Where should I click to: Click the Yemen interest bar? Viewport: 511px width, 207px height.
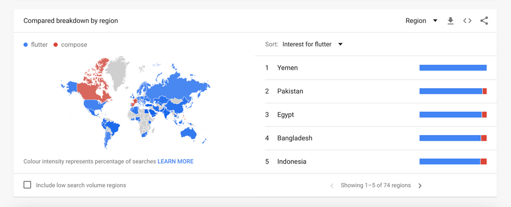pyautogui.click(x=453, y=68)
